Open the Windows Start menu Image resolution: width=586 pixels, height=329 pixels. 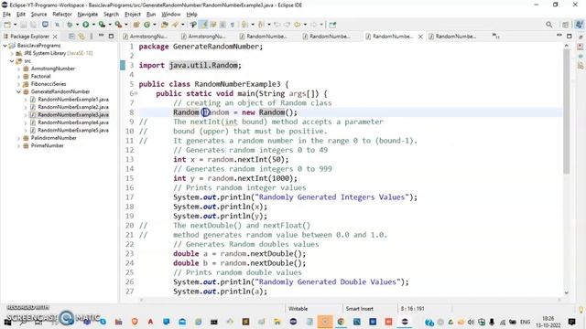tap(7, 322)
